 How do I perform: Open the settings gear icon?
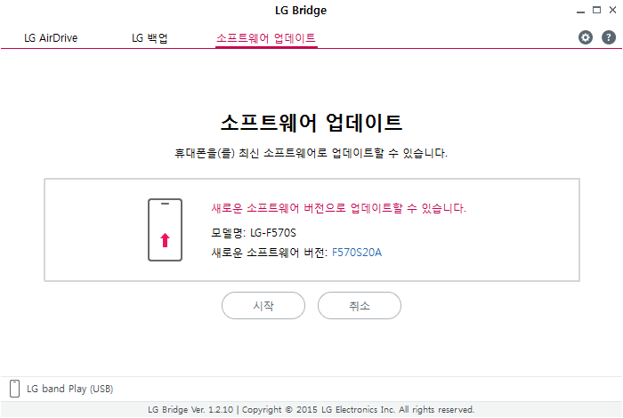[586, 37]
